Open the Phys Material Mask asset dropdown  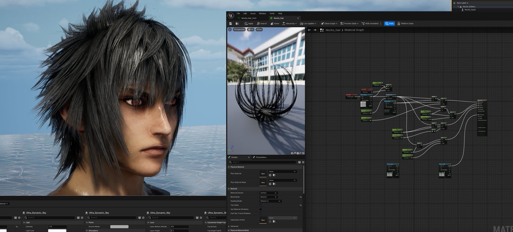[283, 180]
